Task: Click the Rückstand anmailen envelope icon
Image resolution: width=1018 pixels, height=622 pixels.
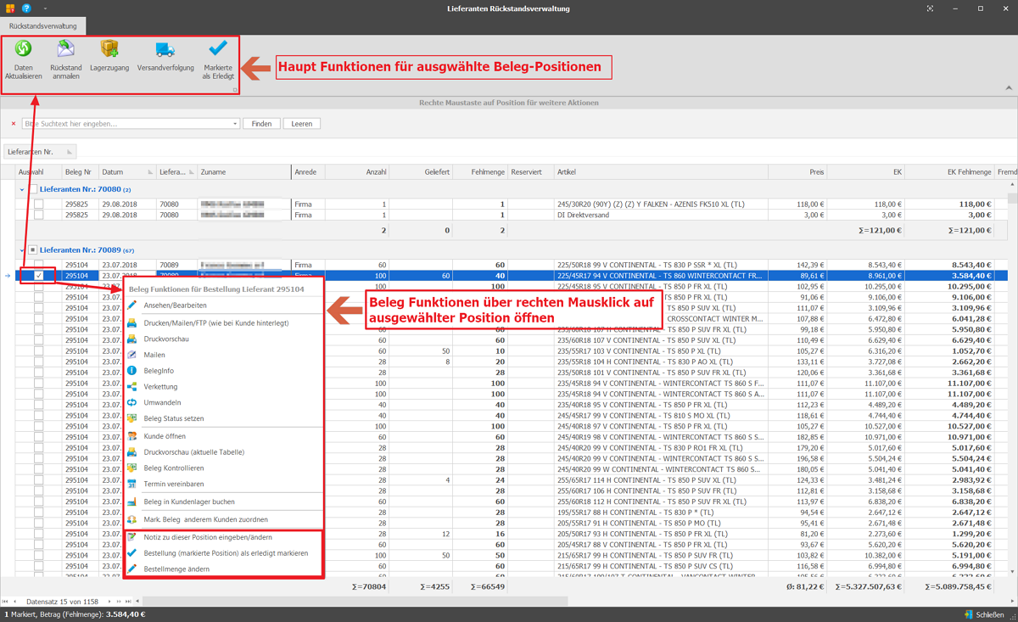Action: click(x=65, y=49)
